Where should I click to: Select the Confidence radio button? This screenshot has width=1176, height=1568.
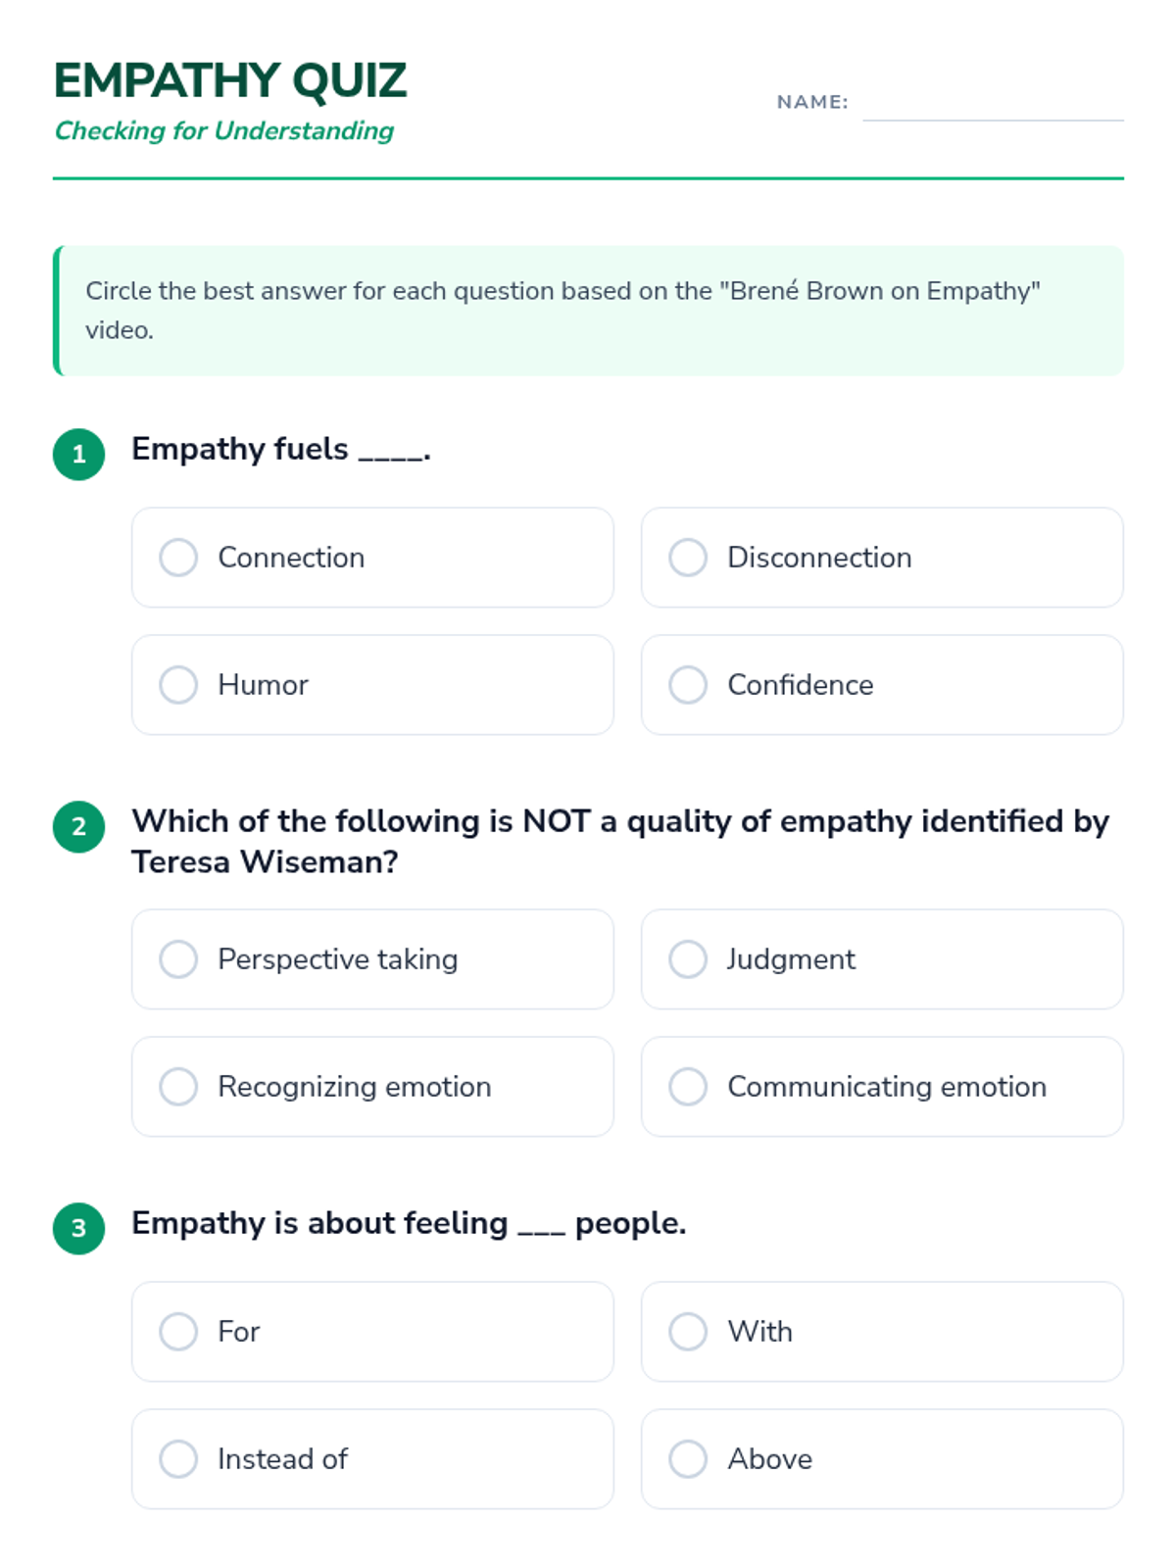click(688, 685)
